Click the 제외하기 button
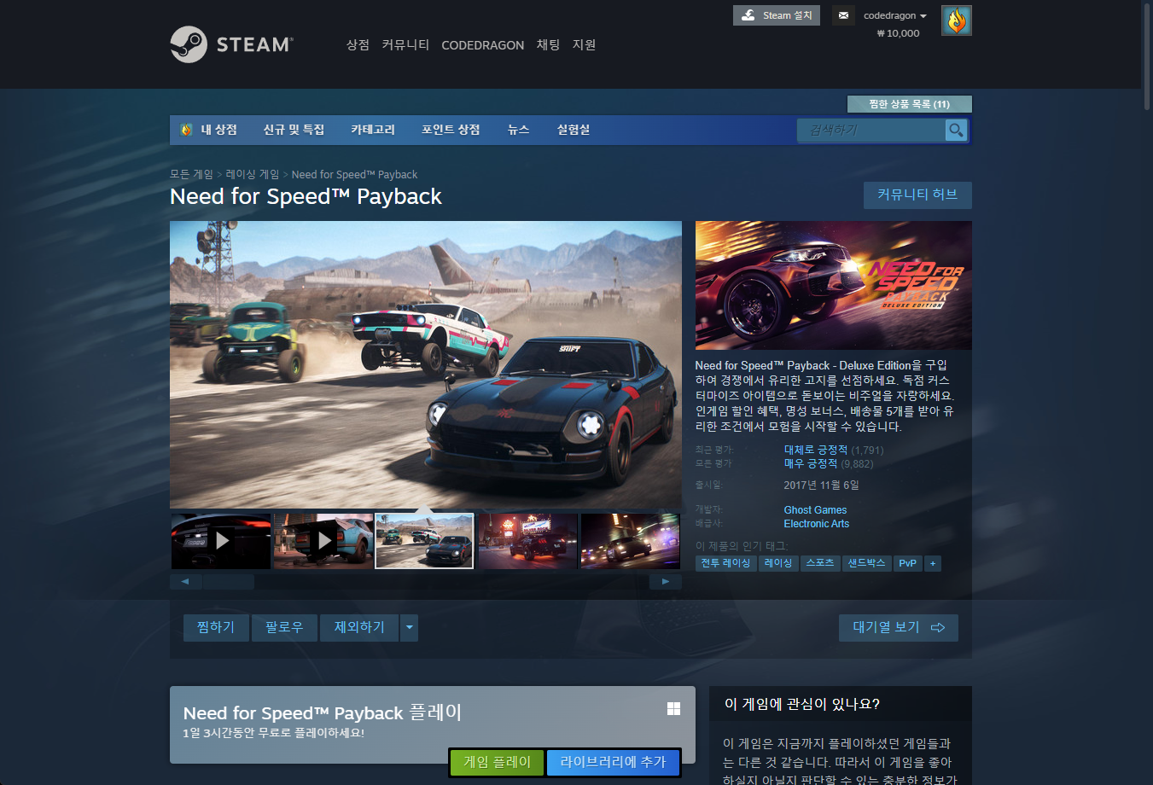 coord(359,628)
